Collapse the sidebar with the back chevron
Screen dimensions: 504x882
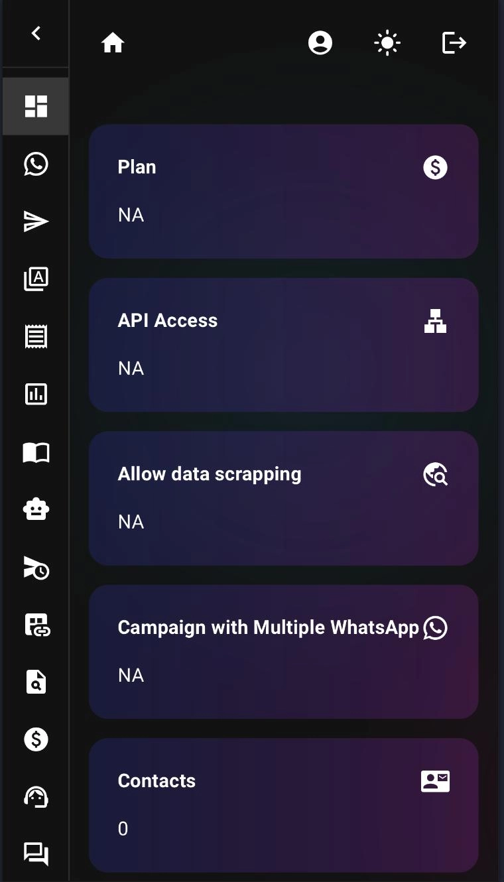36,33
